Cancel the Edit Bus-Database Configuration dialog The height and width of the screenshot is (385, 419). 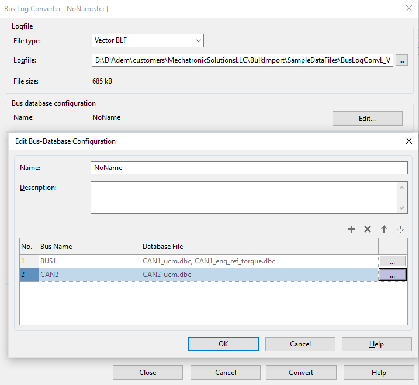tap(300, 344)
